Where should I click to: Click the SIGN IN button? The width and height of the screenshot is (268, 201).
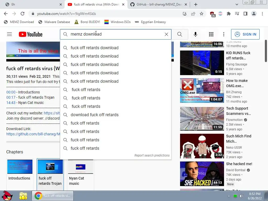(x=245, y=34)
